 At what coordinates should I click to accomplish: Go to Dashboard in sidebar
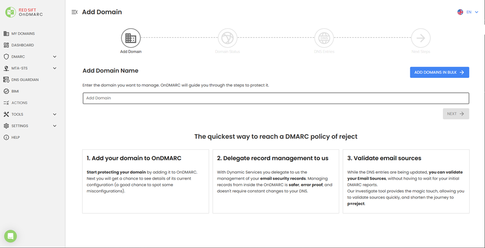pyautogui.click(x=22, y=45)
